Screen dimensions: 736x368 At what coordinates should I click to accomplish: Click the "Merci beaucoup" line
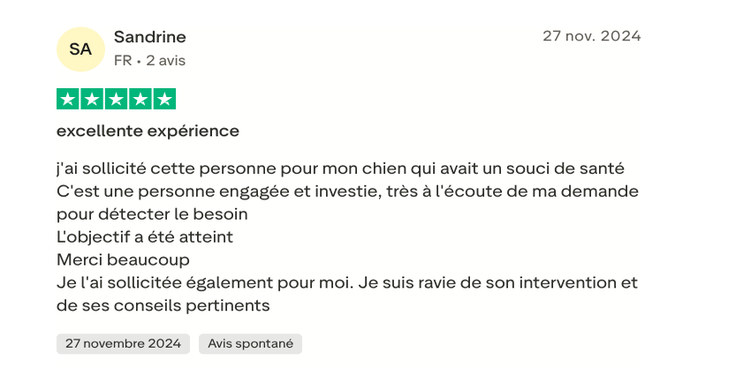124,259
